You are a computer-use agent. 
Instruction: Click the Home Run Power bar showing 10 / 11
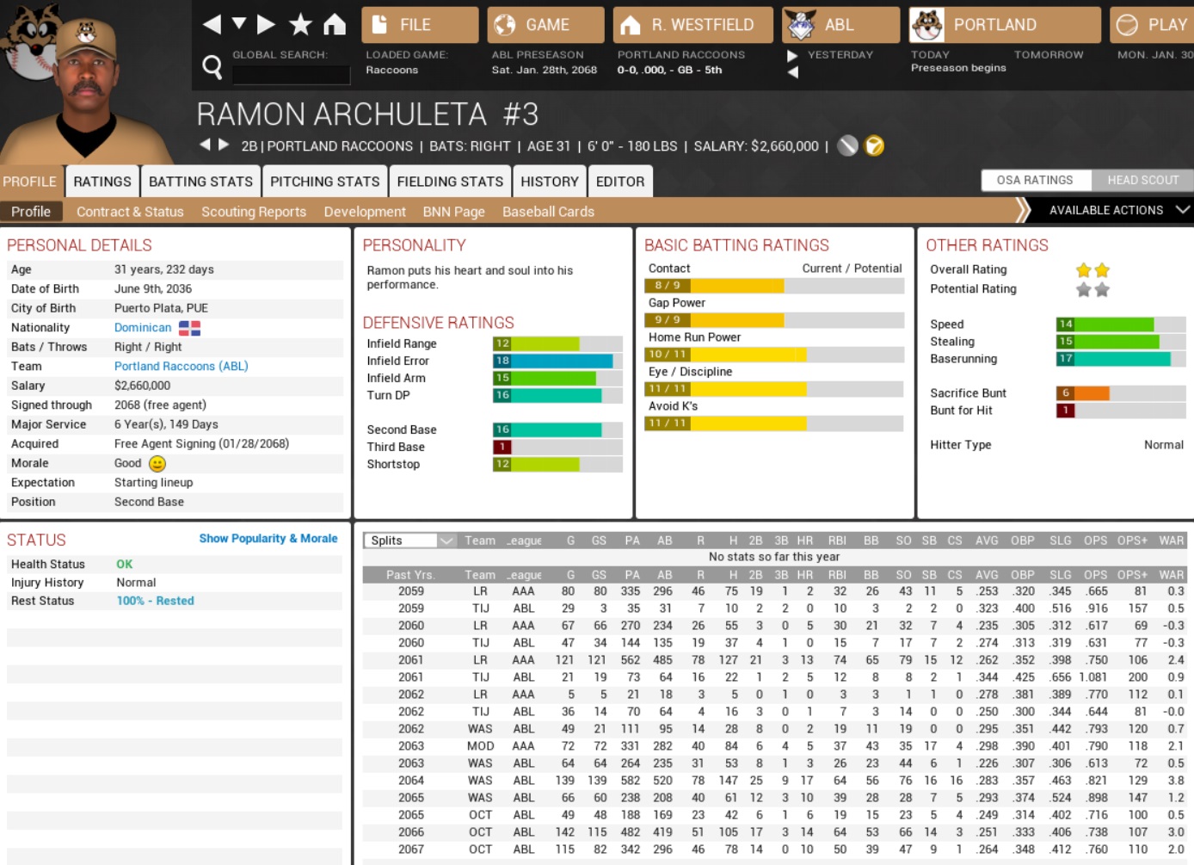coord(774,355)
